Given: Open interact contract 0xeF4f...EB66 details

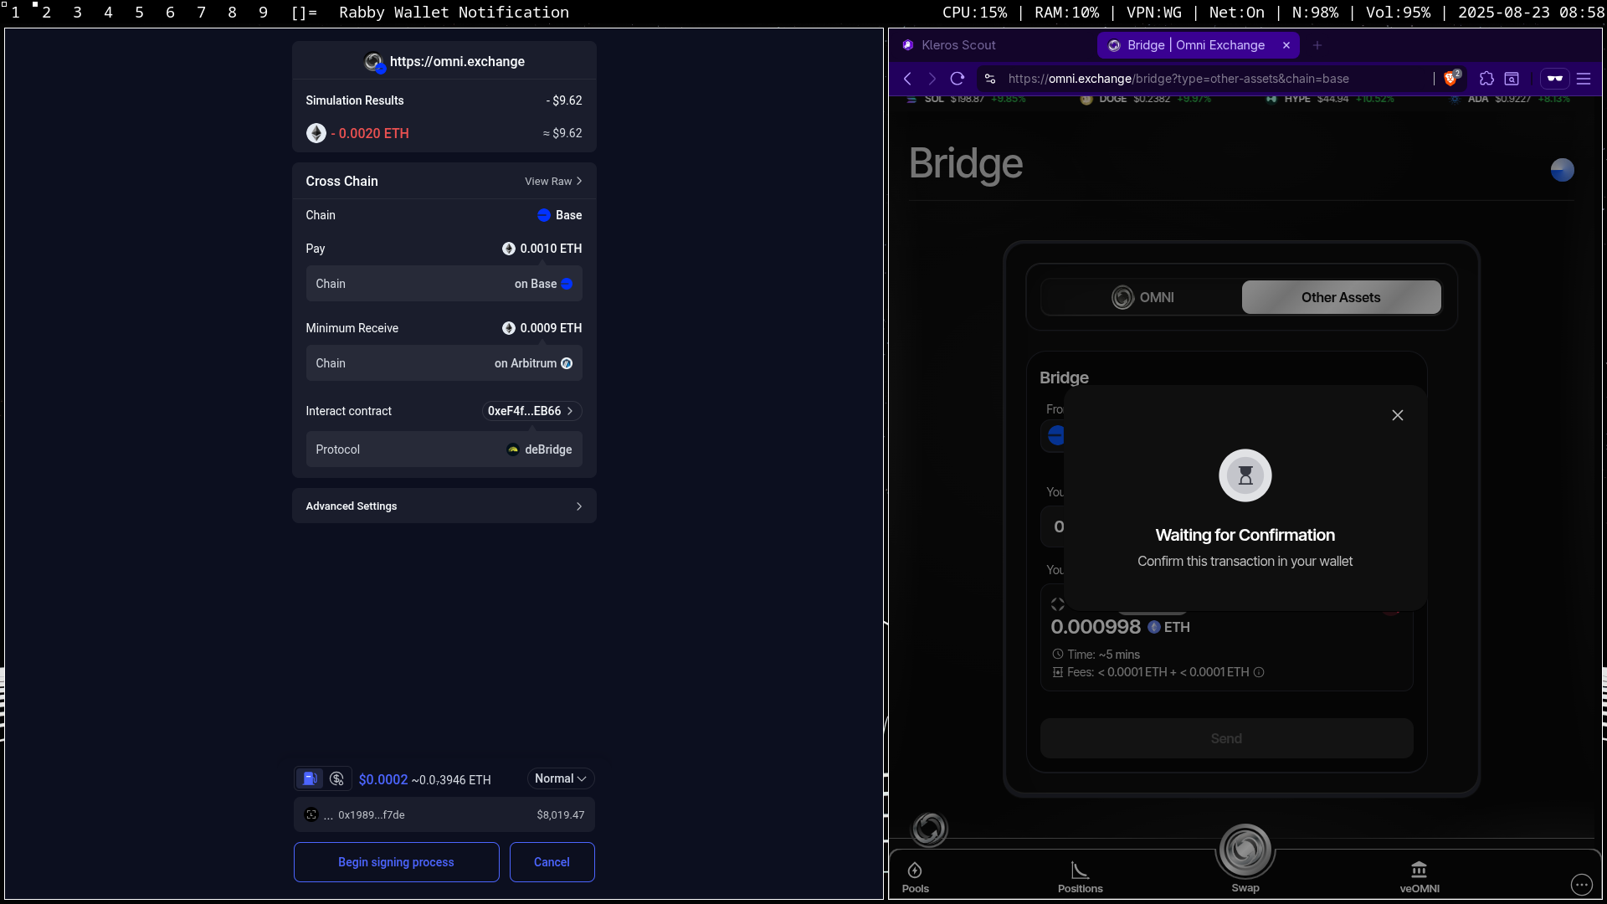Looking at the screenshot, I should 531,411.
